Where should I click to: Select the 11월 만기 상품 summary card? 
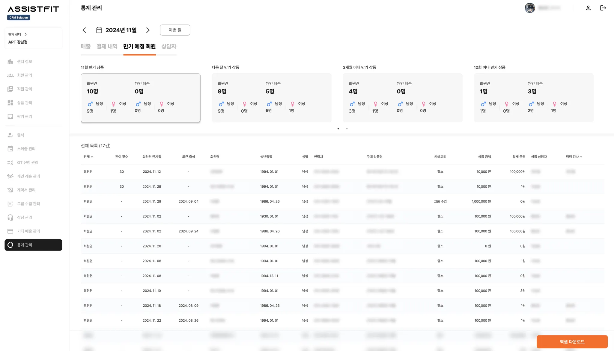(x=140, y=98)
